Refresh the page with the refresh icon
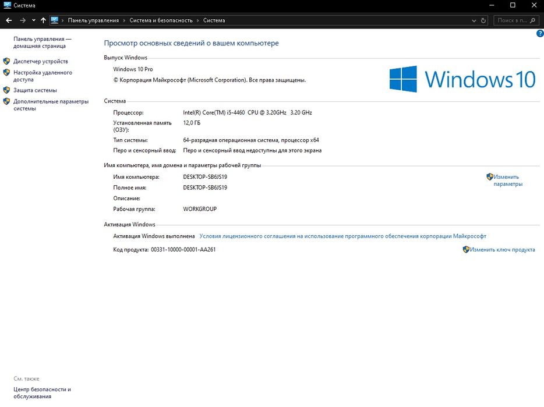The width and height of the screenshot is (544, 407). click(483, 20)
